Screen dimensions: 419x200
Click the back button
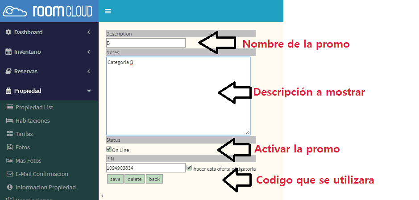tap(154, 179)
